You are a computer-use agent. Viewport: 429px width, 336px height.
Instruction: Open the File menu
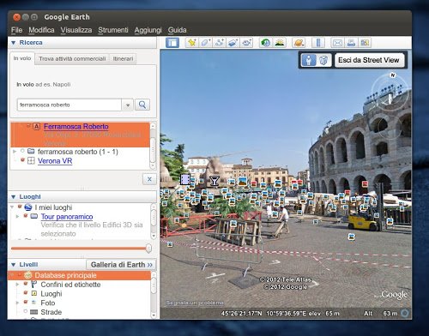pos(16,30)
